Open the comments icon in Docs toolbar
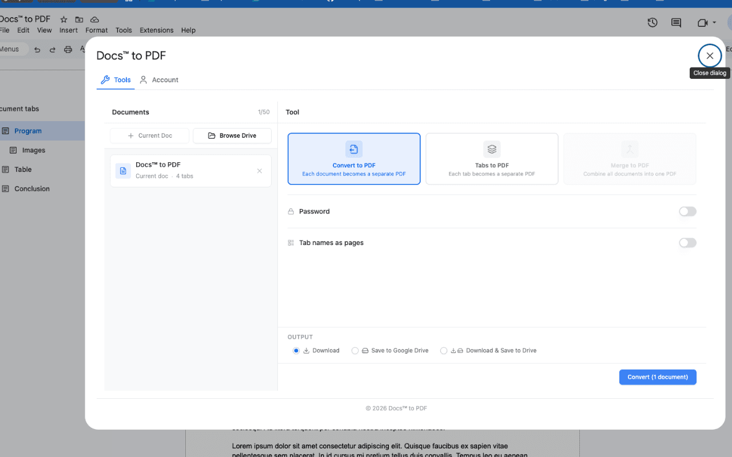 [x=676, y=23]
